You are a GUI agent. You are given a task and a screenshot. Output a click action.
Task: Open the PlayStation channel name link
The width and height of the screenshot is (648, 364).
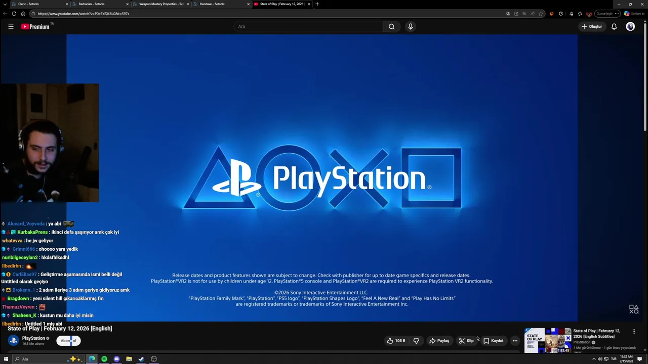click(33, 338)
